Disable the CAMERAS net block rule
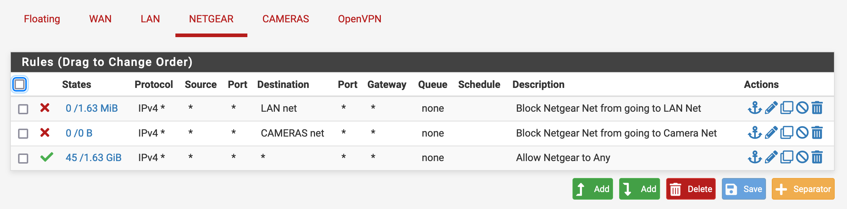 tap(802, 133)
